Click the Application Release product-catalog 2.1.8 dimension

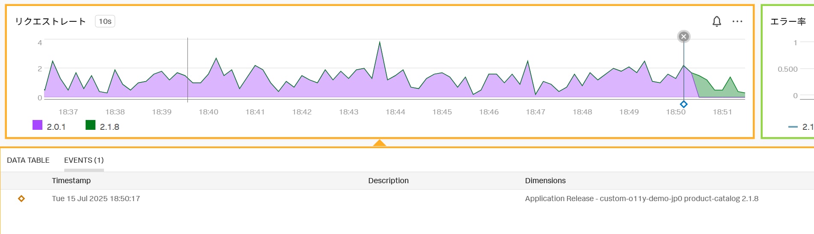(642, 199)
